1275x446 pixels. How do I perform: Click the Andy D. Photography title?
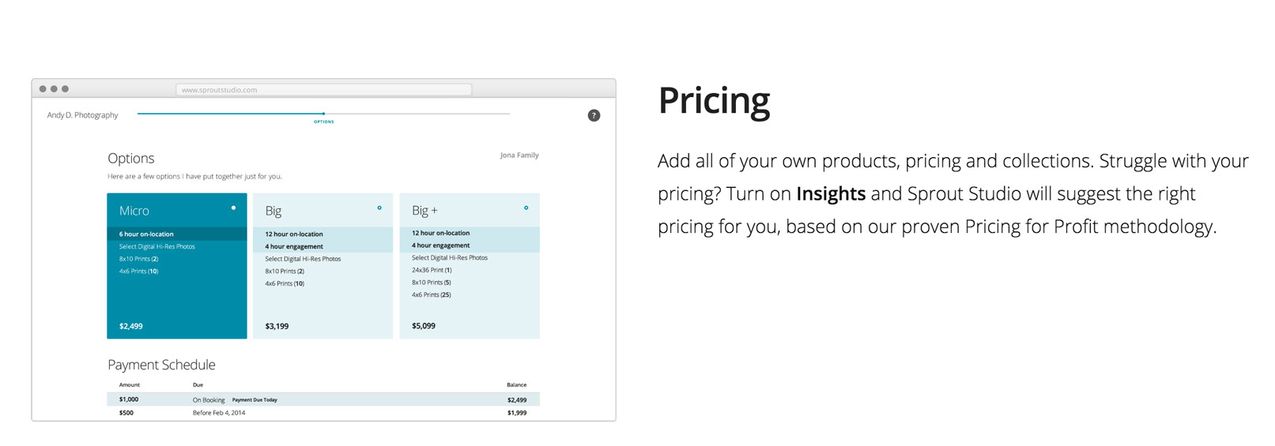pos(82,115)
